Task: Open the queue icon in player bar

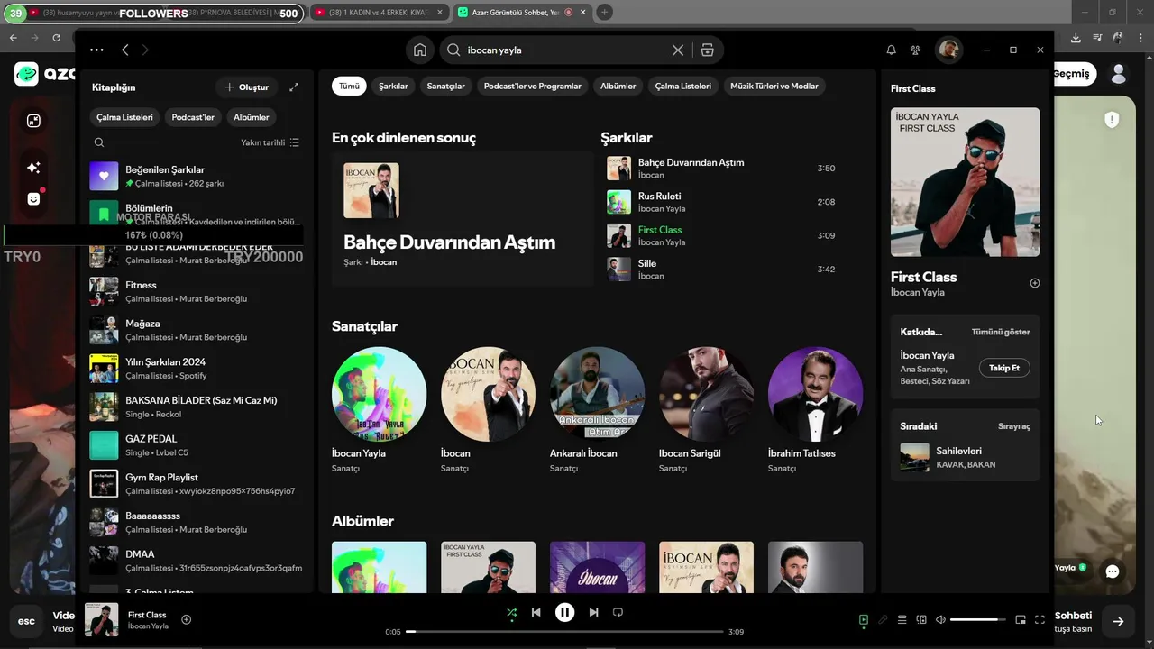Action: tap(902, 620)
